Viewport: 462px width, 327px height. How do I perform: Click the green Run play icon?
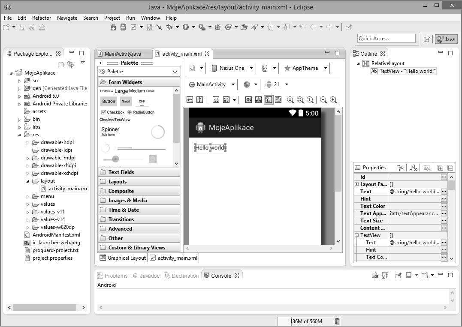coord(186,27)
